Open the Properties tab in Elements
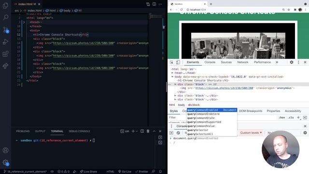 pos(273,111)
